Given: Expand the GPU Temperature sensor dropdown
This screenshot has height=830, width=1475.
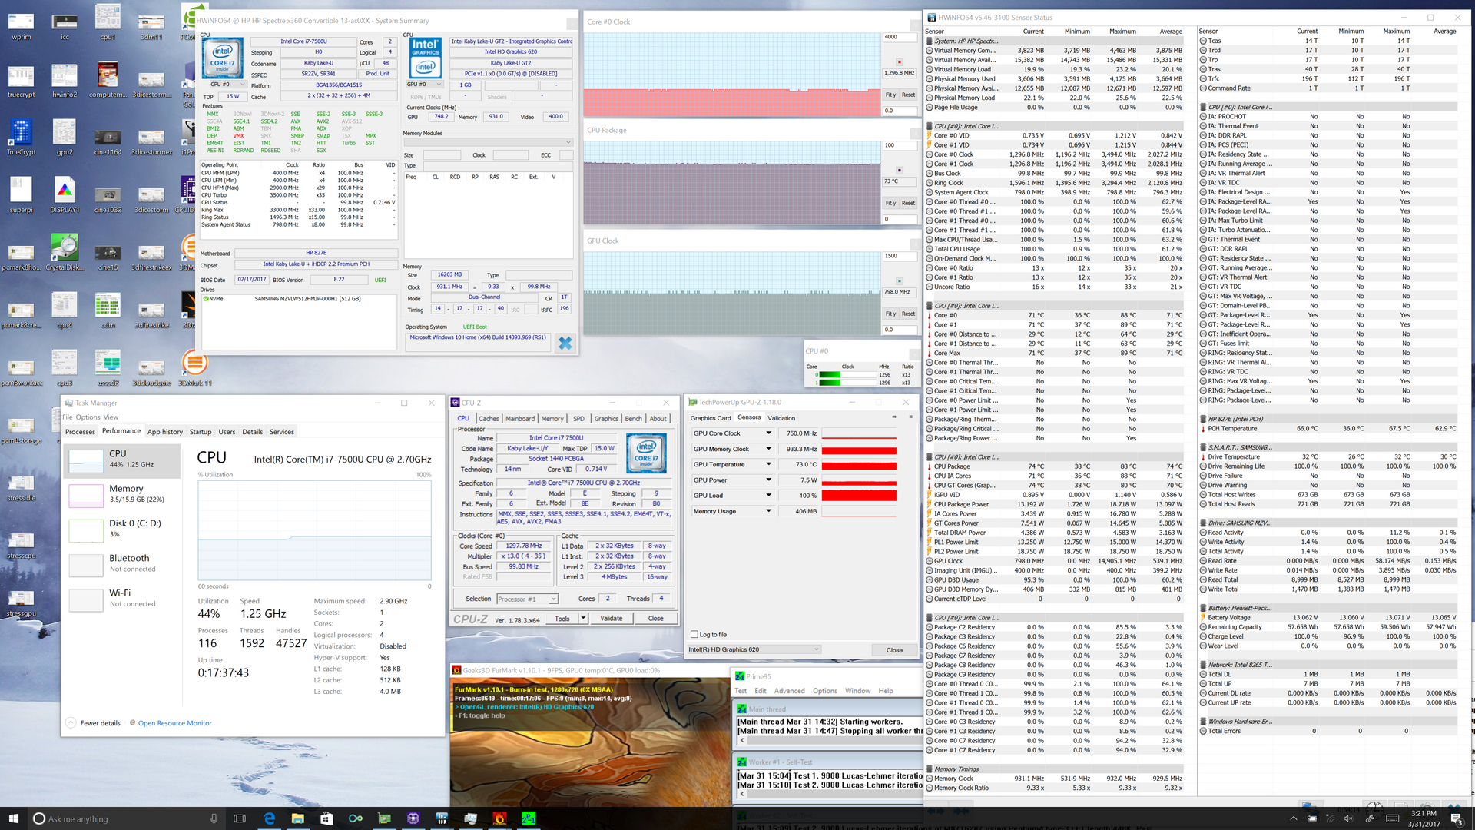Looking at the screenshot, I should tap(768, 464).
